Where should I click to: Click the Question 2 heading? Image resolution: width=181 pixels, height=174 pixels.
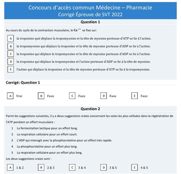point(90,109)
